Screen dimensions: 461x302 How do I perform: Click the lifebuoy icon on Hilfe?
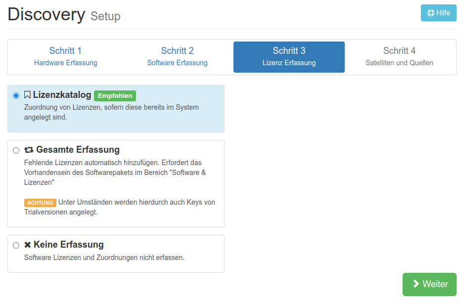point(430,13)
